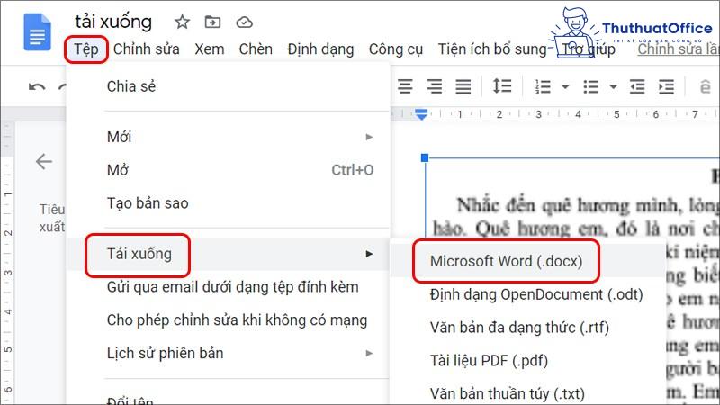Viewport: 720px width, 405px height.
Task: Choose Mới in the file menu
Action: pyautogui.click(x=229, y=137)
